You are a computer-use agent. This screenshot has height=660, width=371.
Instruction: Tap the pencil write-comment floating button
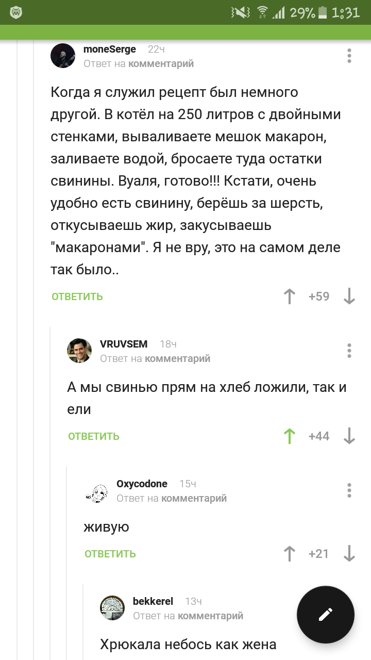326,615
